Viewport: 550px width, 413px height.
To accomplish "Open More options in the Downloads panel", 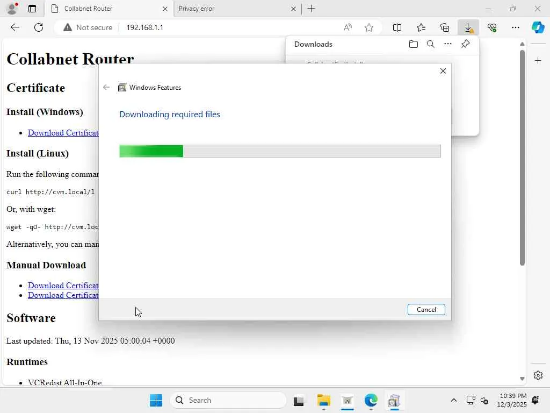I will point(448,44).
